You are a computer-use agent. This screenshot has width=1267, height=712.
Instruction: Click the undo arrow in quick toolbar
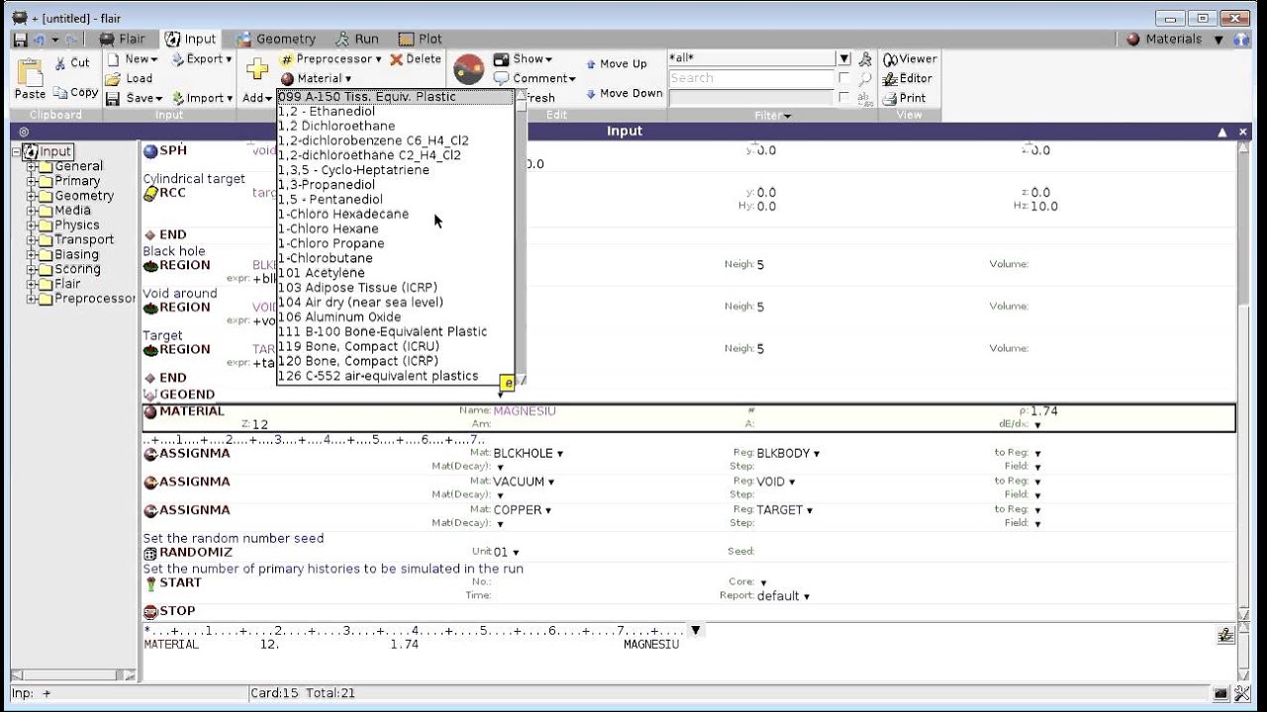pyautogui.click(x=40, y=40)
